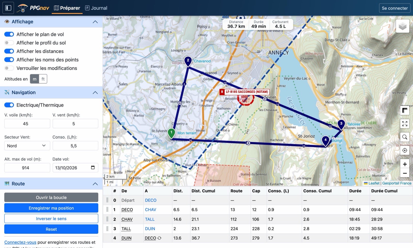The image size is (413, 248).
Task: Toggle Afficher les noms des points
Action: coord(9,60)
